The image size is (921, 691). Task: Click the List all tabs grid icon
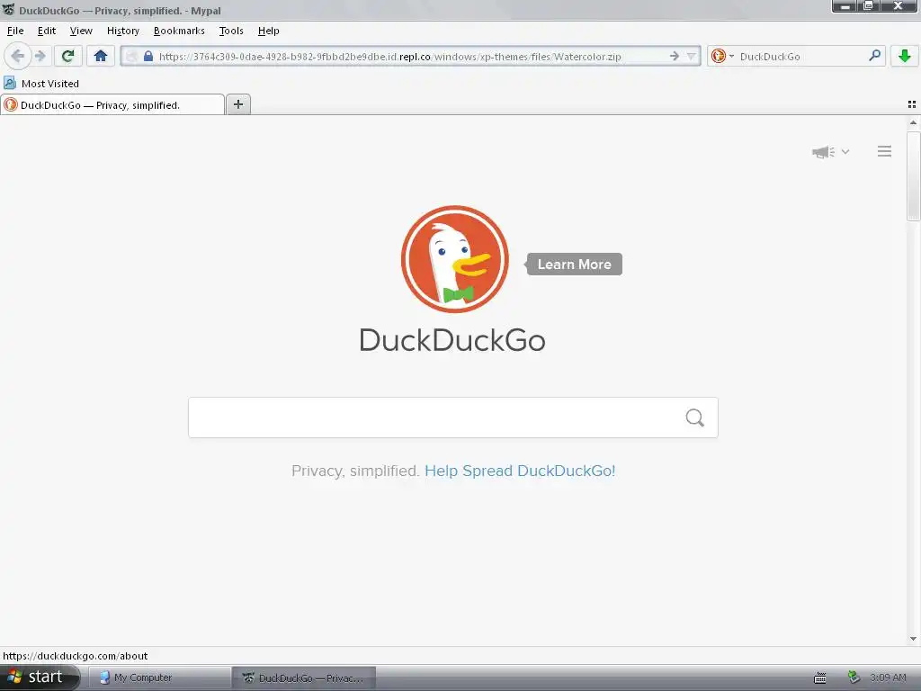pyautogui.click(x=912, y=104)
